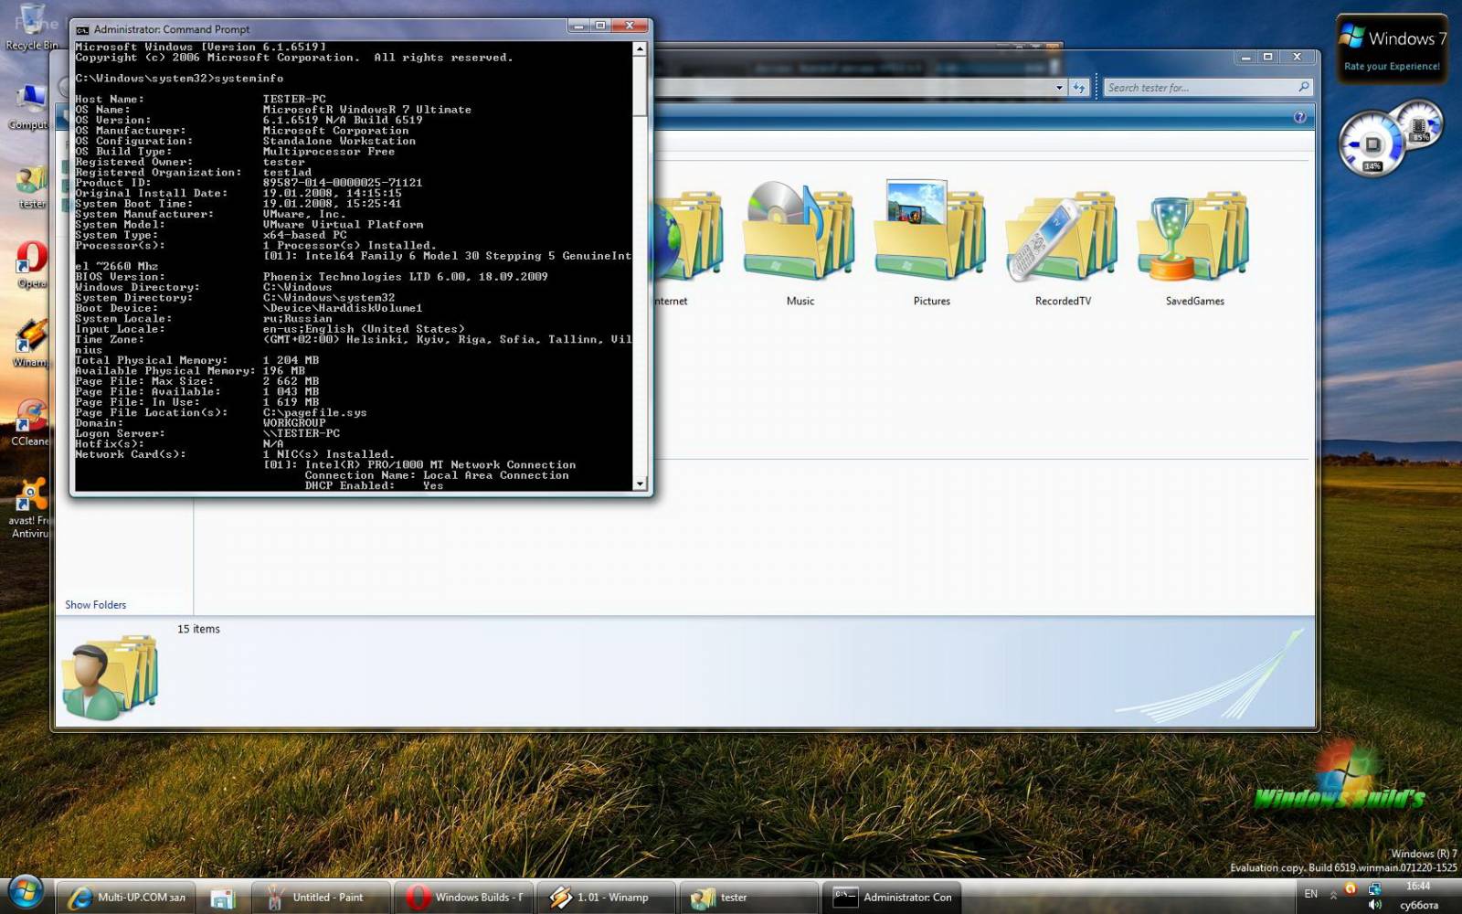Click the floppy disk taskbar button
1462x914 pixels.
222,898
